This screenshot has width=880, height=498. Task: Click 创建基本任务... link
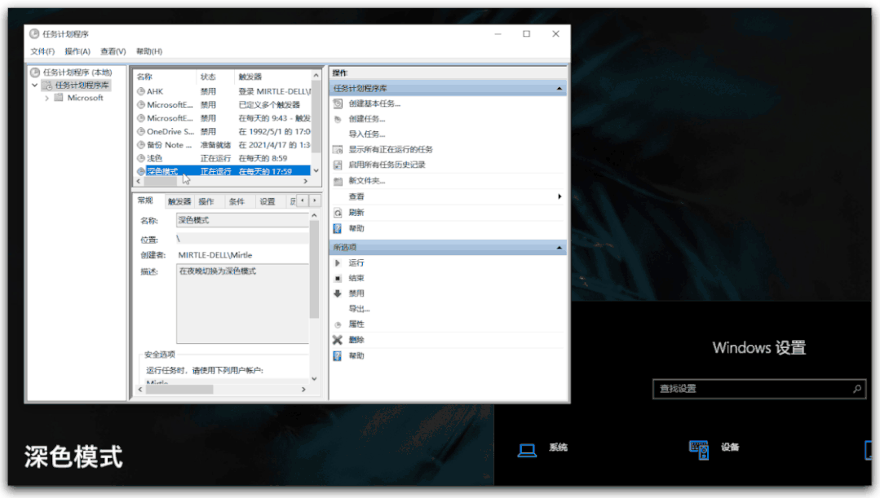tap(374, 104)
